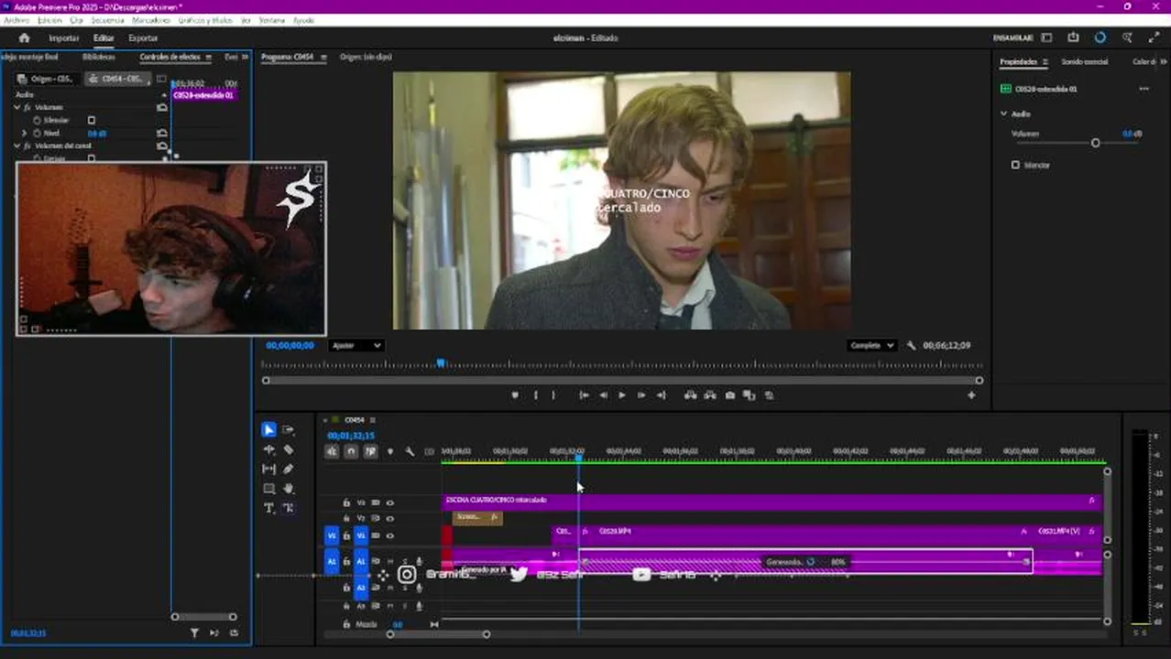Open the Quick Export share icon

pyautogui.click(x=1073, y=38)
